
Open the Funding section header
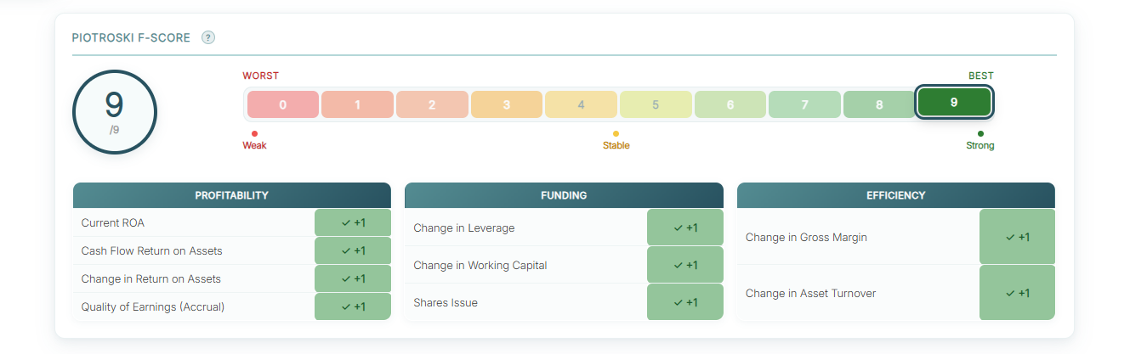[x=564, y=195]
